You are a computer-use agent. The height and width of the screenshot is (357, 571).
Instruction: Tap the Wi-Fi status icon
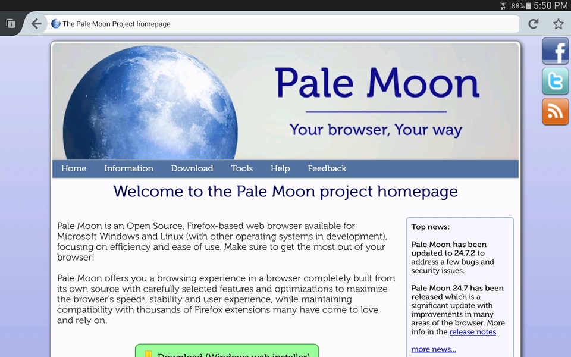(503, 5)
